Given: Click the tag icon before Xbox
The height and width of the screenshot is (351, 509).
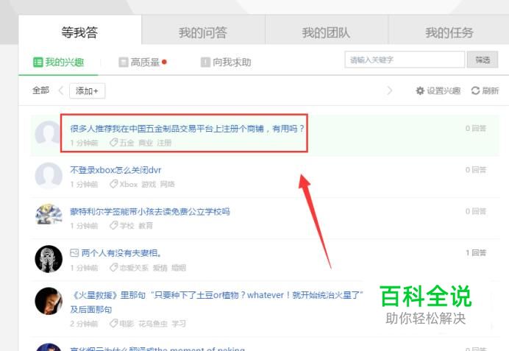Looking at the screenshot, I should click(113, 184).
